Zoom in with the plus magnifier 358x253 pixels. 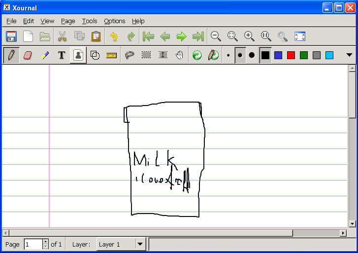click(249, 36)
